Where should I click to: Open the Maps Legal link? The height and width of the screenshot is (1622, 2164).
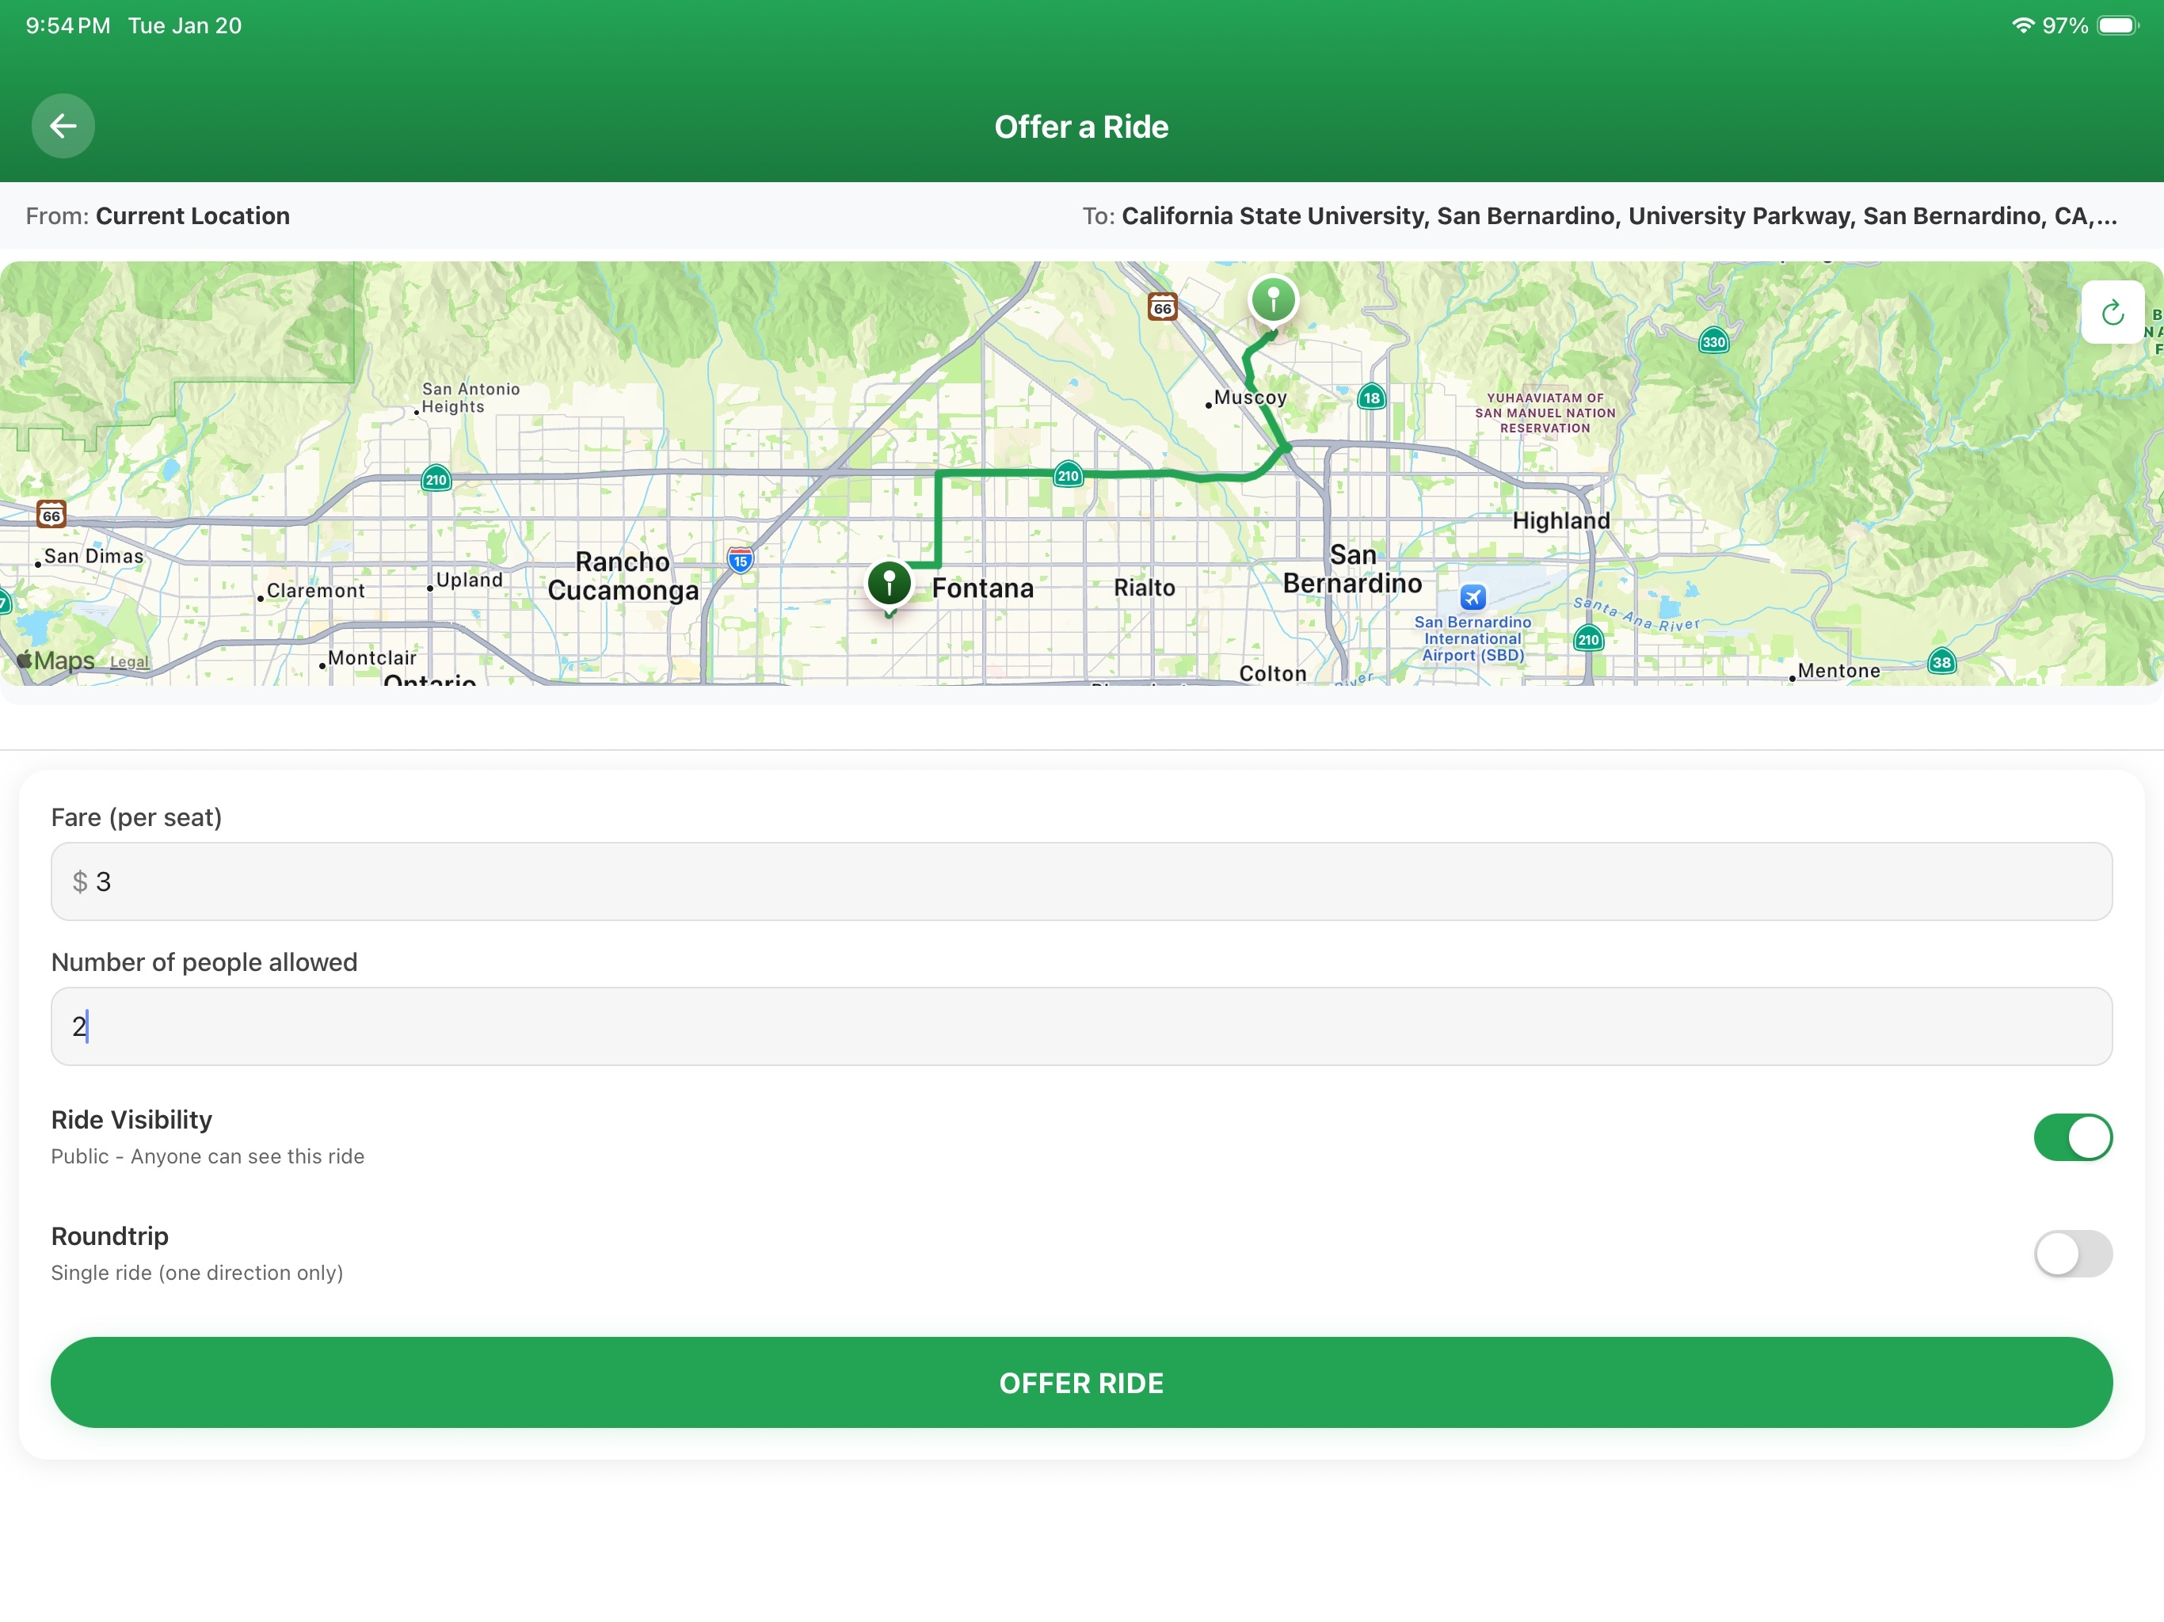tap(129, 662)
